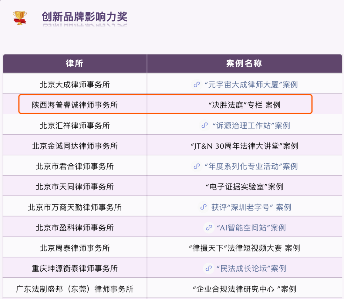Open the 获评"深圳老字号"案例 link
This screenshot has width=344, height=299.
coord(251,207)
